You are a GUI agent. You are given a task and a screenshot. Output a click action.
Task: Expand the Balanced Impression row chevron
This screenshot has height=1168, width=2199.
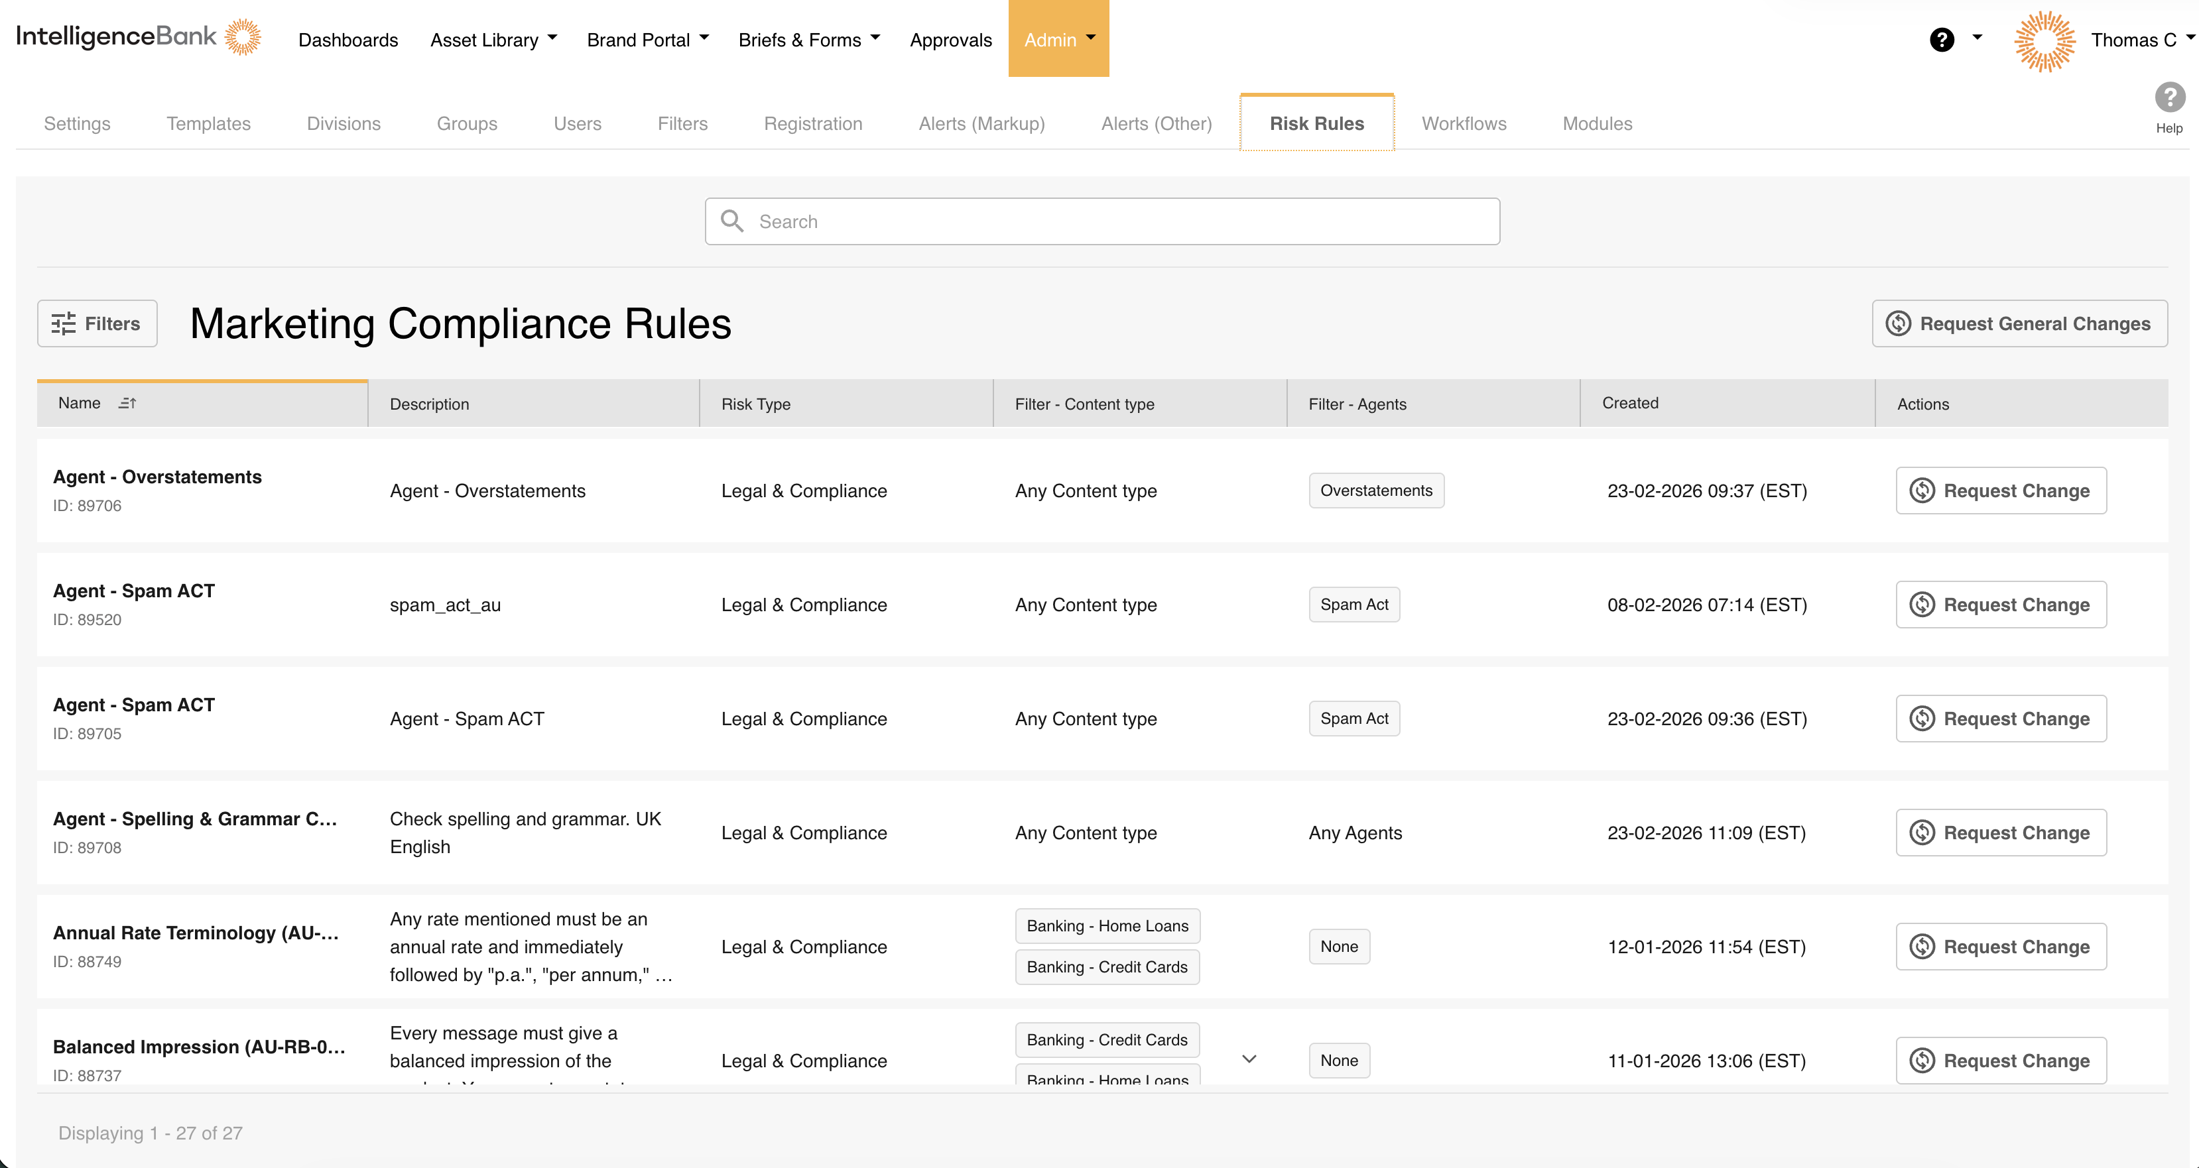[1249, 1059]
